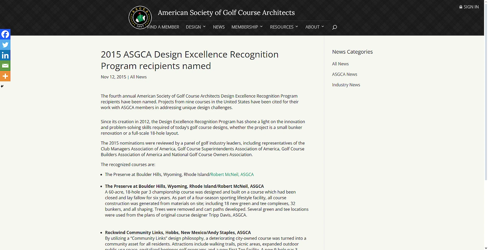Click 'The recognized courses are:' text
The image size is (488, 250).
(x=128, y=164)
